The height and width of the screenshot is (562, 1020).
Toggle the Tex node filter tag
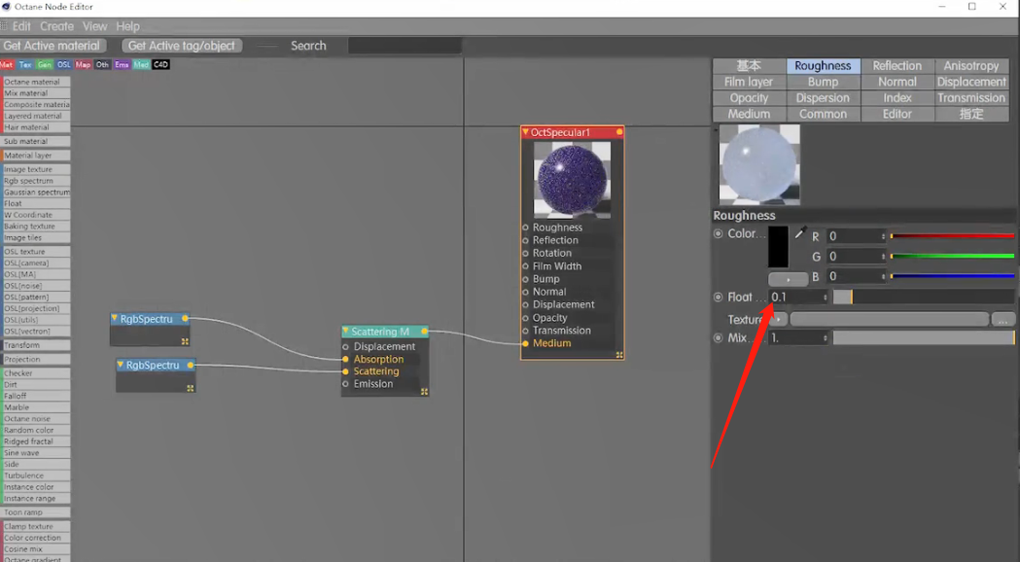25,64
